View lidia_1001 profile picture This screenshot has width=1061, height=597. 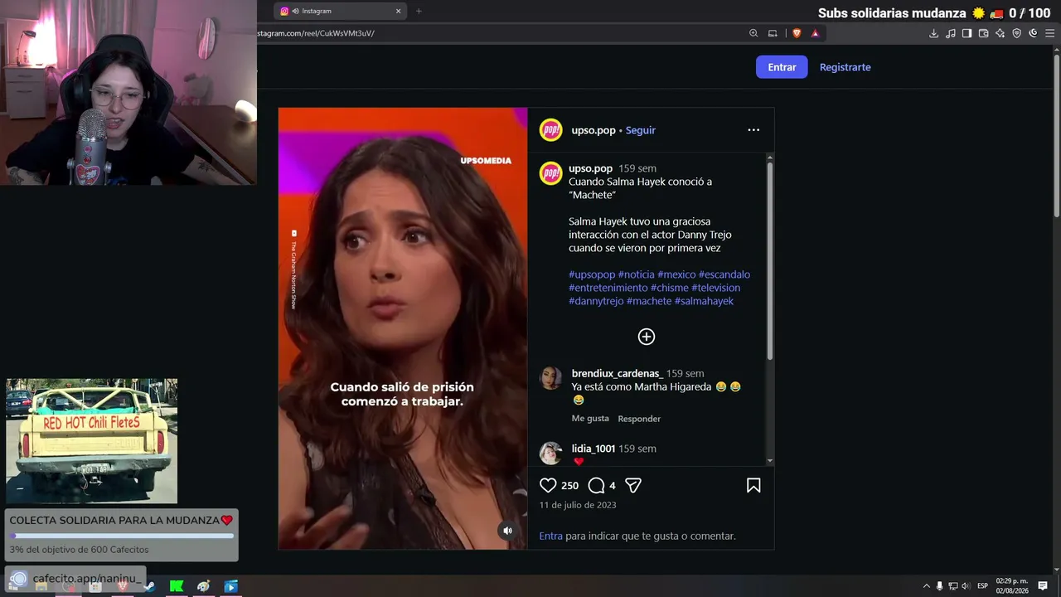(x=551, y=453)
